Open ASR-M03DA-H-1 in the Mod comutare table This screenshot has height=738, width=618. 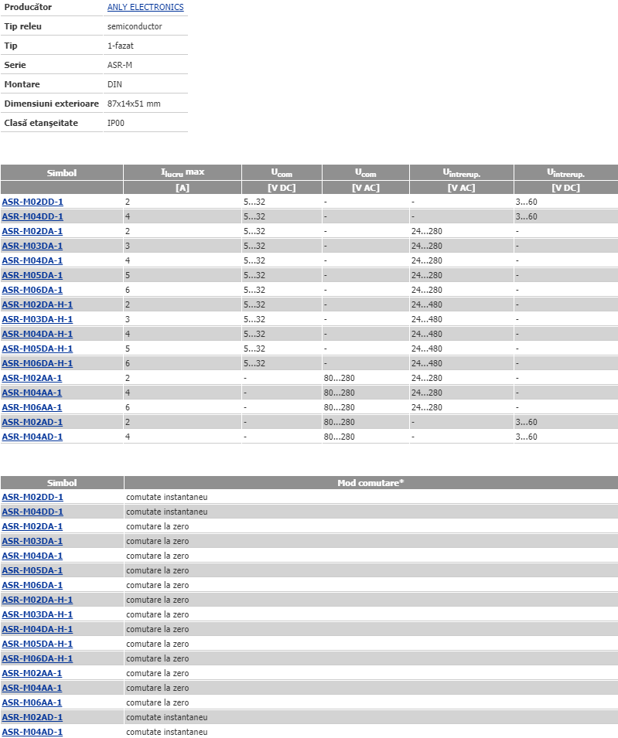[x=38, y=614]
